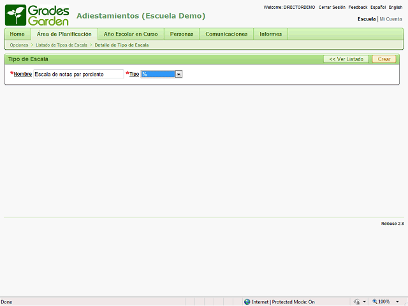Image resolution: width=408 pixels, height=306 pixels.
Task: Open the Tipo combo box arrow
Action: tap(178, 74)
